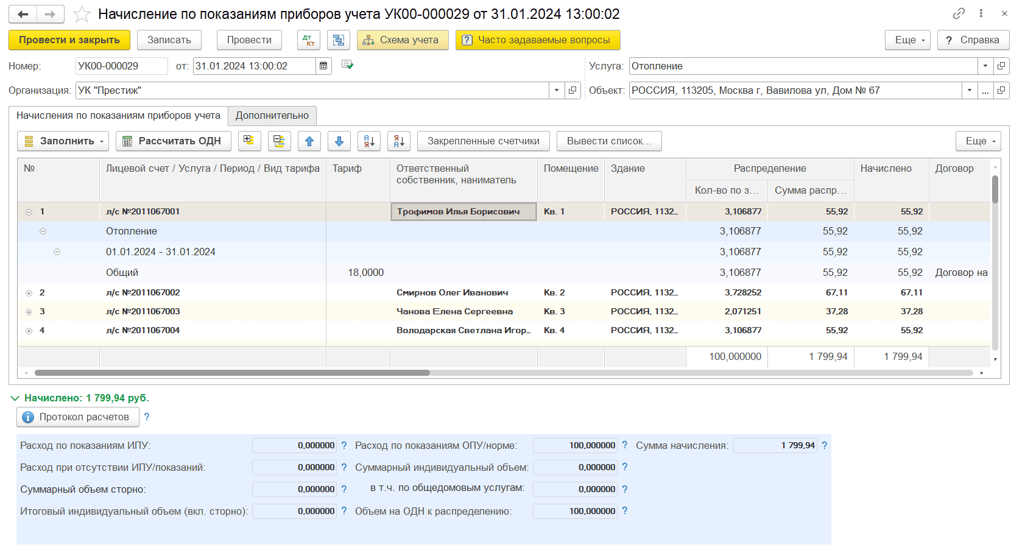Open the Организация dropdown arrow
1025x550 pixels.
click(556, 90)
